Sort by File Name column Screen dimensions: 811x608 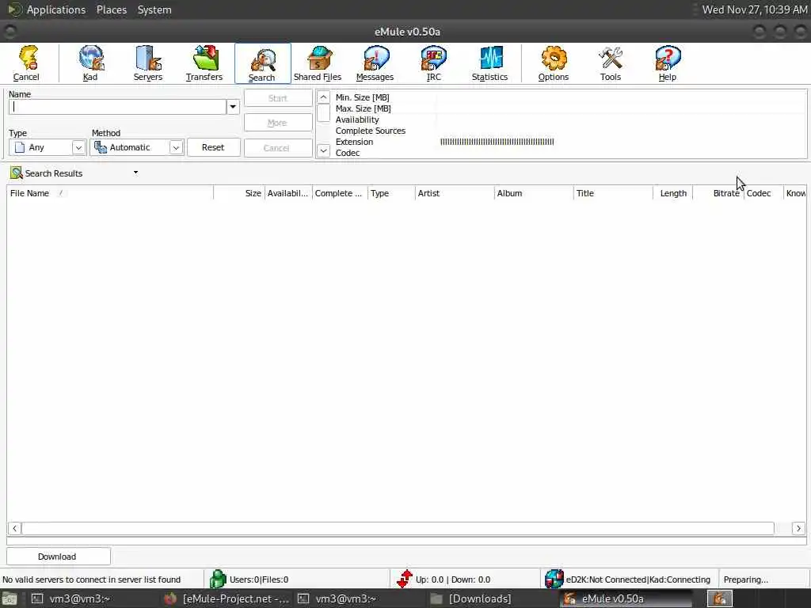point(109,193)
